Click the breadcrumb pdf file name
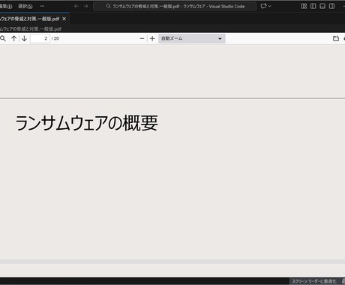Screen dimensions: 345x285 [x=31, y=28]
